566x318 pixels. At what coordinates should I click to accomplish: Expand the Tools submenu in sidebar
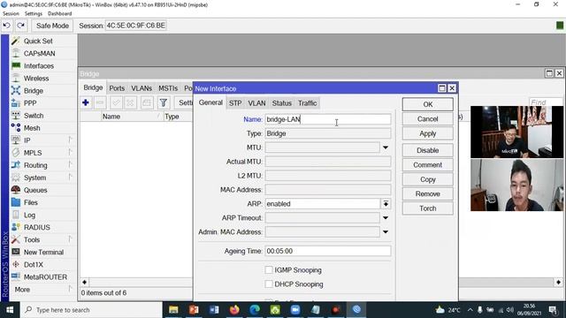pos(71,239)
